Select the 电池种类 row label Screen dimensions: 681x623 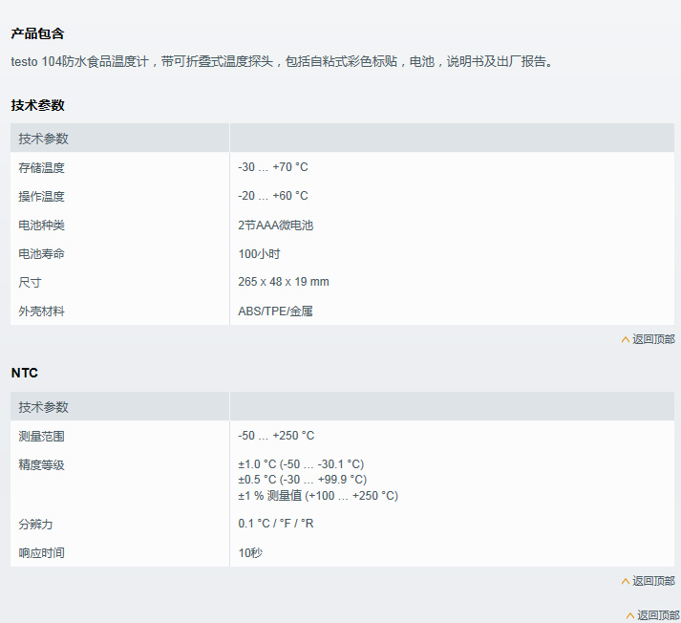click(42, 225)
